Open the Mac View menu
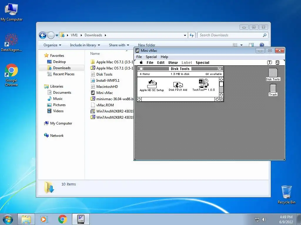Viewport: 301px width, 225px height. [x=173, y=63]
